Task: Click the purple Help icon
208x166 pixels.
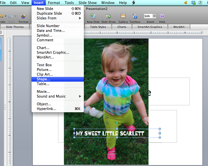Action: (162, 16)
